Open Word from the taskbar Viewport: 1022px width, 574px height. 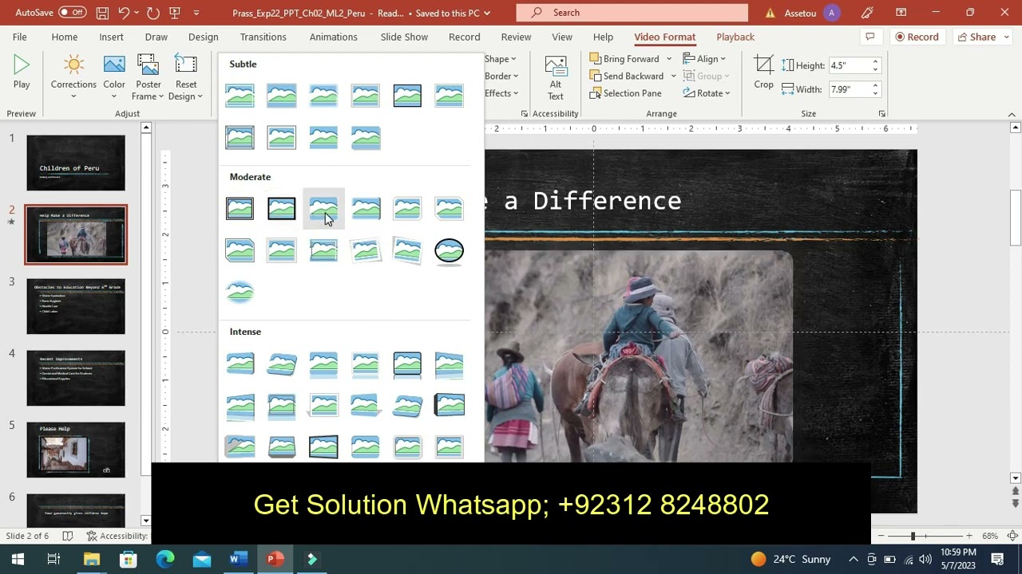[x=238, y=559]
